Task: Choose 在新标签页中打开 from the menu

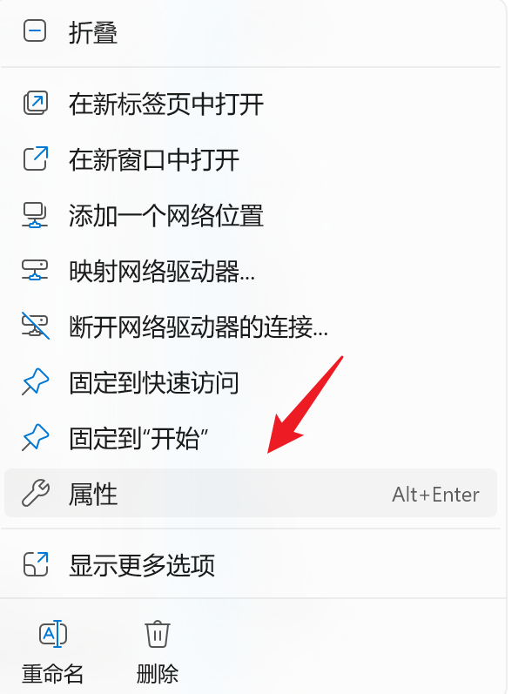Action: click(166, 104)
